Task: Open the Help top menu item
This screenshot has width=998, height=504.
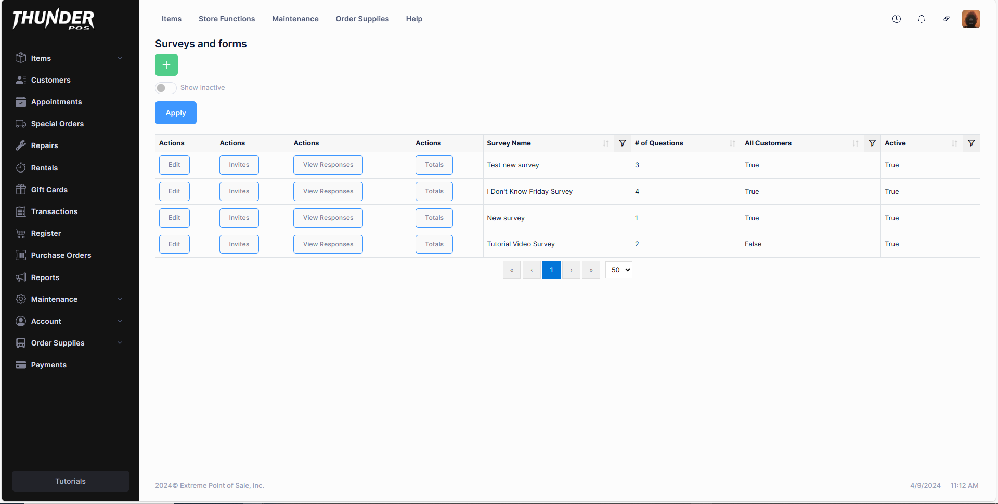Action: click(414, 19)
